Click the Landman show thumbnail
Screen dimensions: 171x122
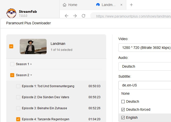pyautogui.click(x=33, y=46)
